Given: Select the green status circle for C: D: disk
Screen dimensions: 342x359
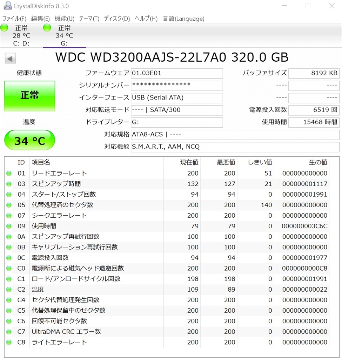Looking at the screenshot, I should 4,28.
